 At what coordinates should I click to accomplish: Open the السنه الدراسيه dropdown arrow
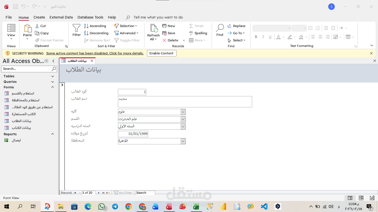[183, 126]
